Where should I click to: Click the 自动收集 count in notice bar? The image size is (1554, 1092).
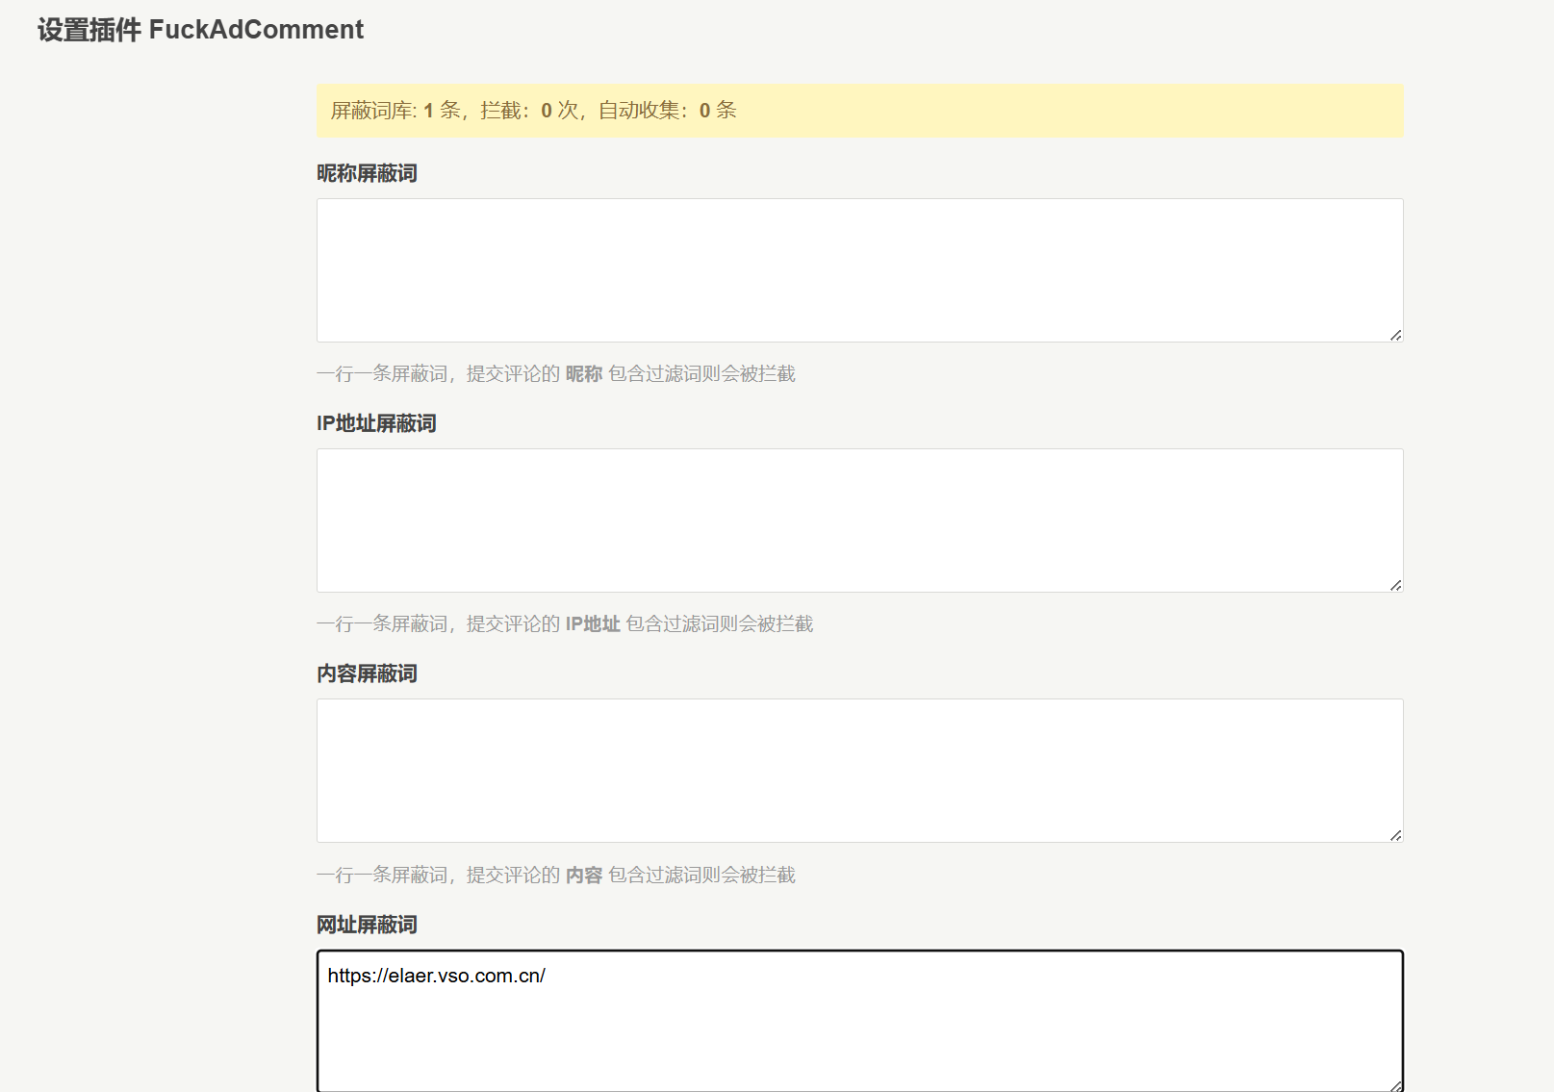click(704, 111)
